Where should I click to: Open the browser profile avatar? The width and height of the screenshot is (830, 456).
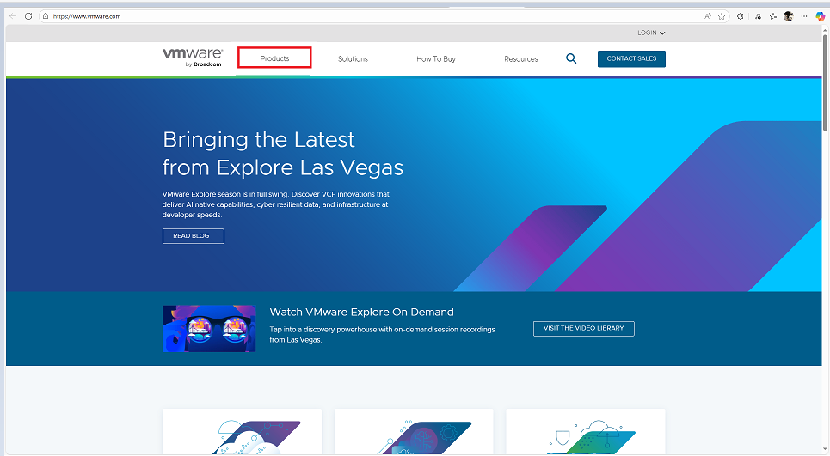789,16
